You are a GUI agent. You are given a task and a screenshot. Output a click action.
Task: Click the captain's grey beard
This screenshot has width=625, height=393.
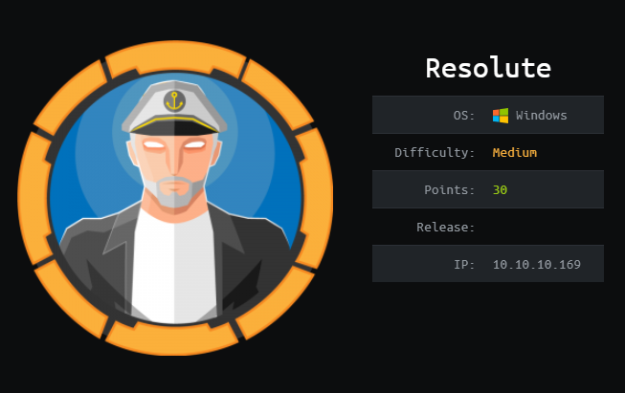[174, 192]
